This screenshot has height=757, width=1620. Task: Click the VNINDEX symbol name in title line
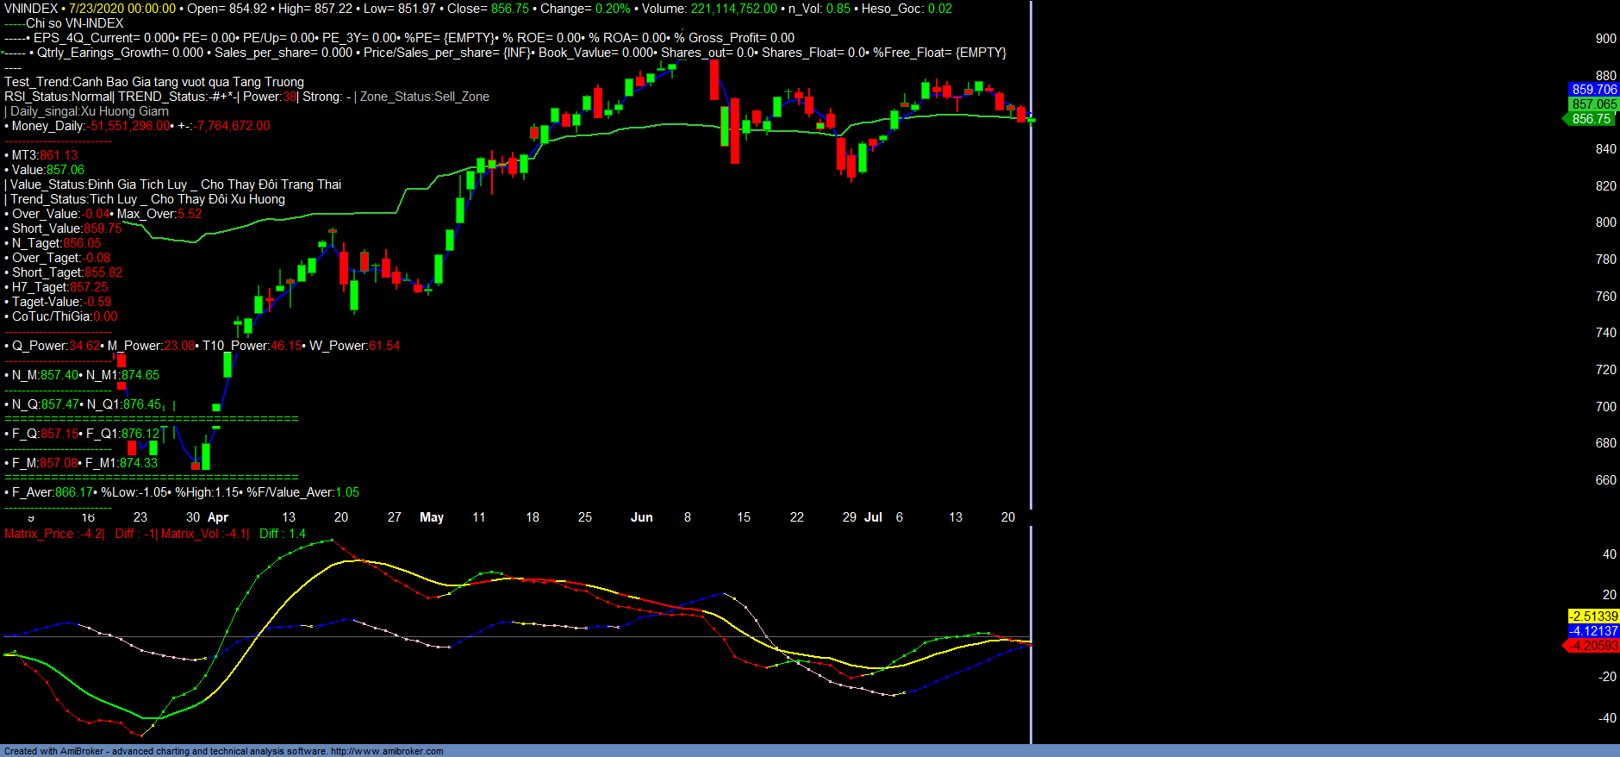pos(31,9)
